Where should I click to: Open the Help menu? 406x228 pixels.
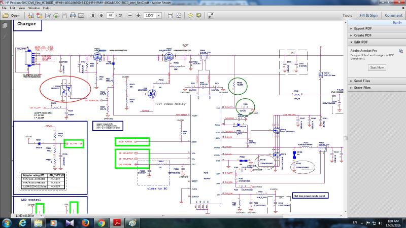(46, 8)
